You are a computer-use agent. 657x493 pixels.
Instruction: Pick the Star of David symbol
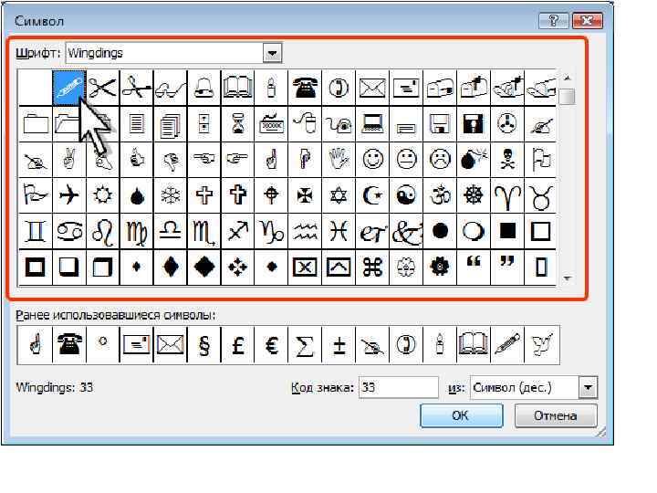click(339, 195)
